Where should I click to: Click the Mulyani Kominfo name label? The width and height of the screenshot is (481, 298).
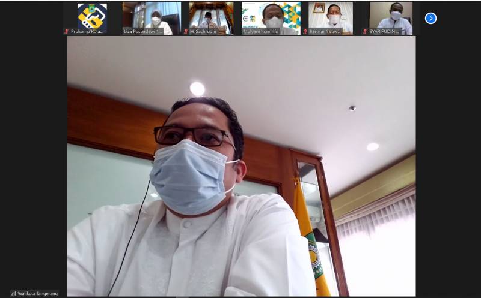point(263,31)
